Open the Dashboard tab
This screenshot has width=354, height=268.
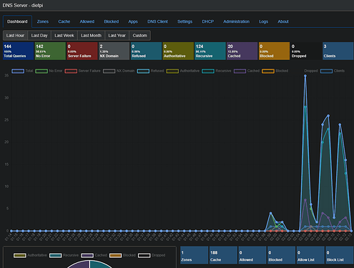coord(17,21)
